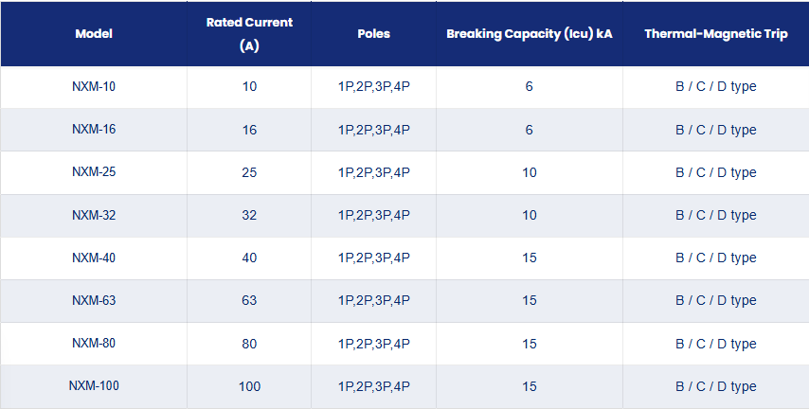809x409 pixels.
Task: Click the NXM-32 model cell
Action: coord(94,215)
